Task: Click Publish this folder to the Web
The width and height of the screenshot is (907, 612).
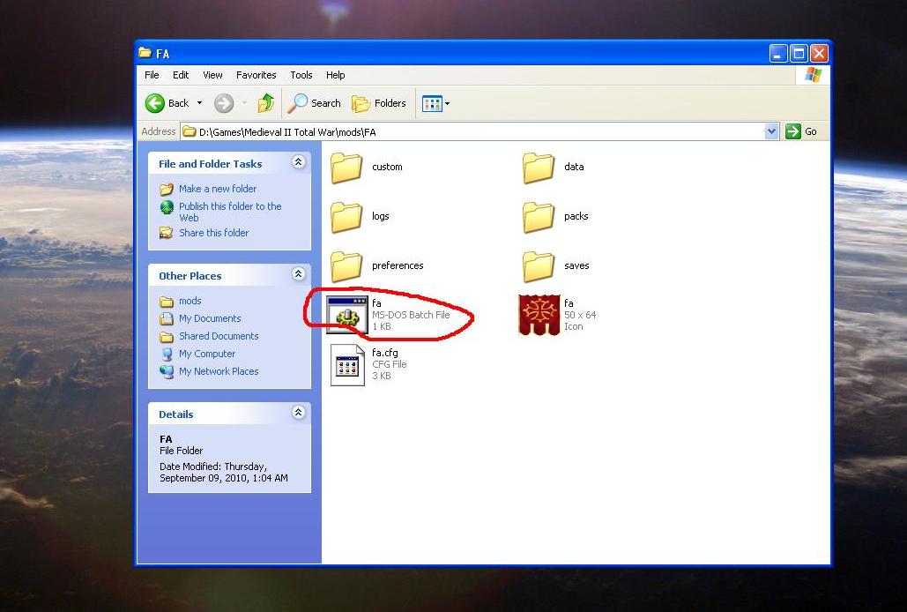Action: click(x=230, y=212)
